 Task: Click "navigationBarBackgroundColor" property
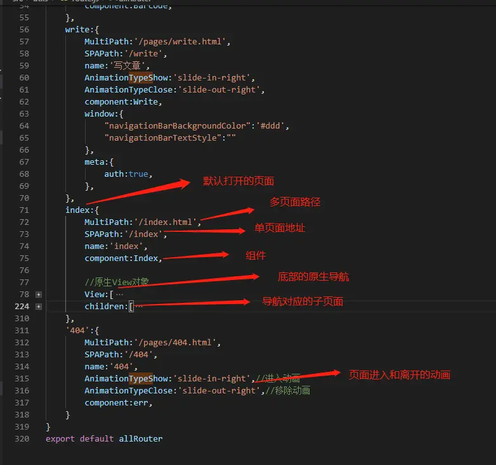point(178,125)
